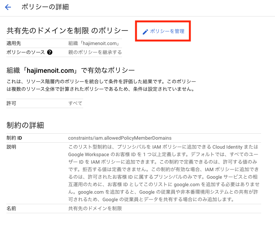Image resolution: width=275 pixels, height=238 pixels.
Task: Click the 適用先 row label
Action: [x=14, y=43]
